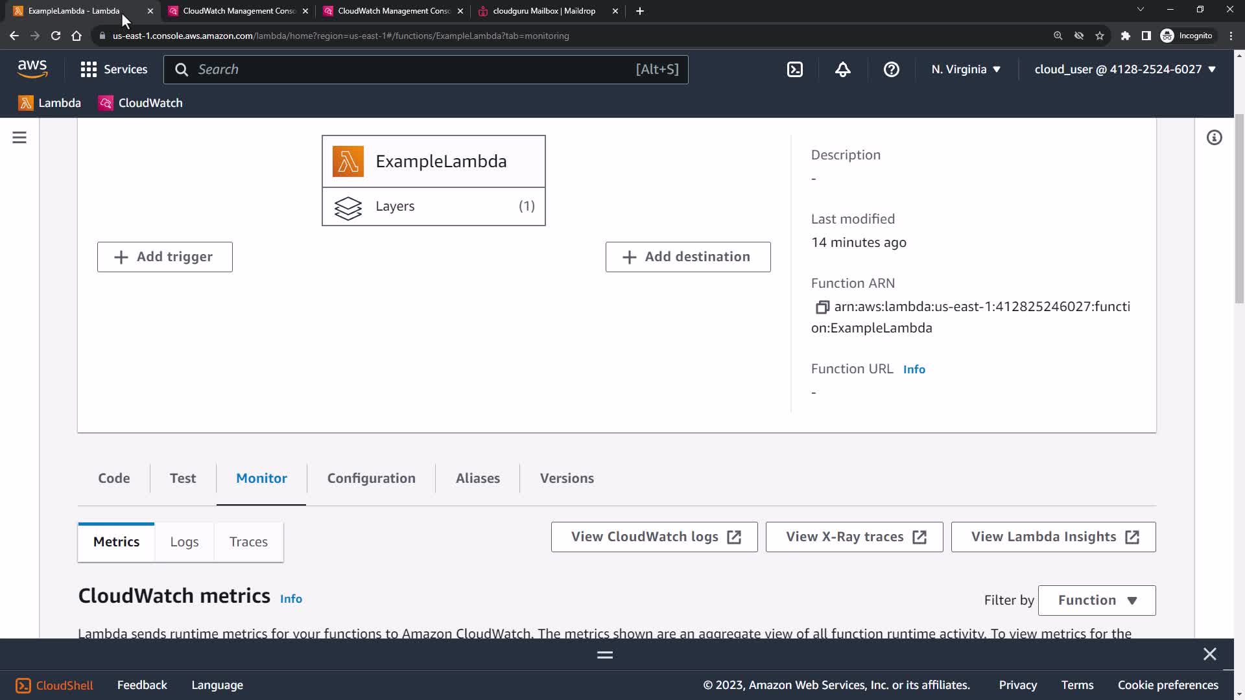The height and width of the screenshot is (700, 1245).
Task: Open the info panel circle icon on the right
Action: [x=1214, y=137]
